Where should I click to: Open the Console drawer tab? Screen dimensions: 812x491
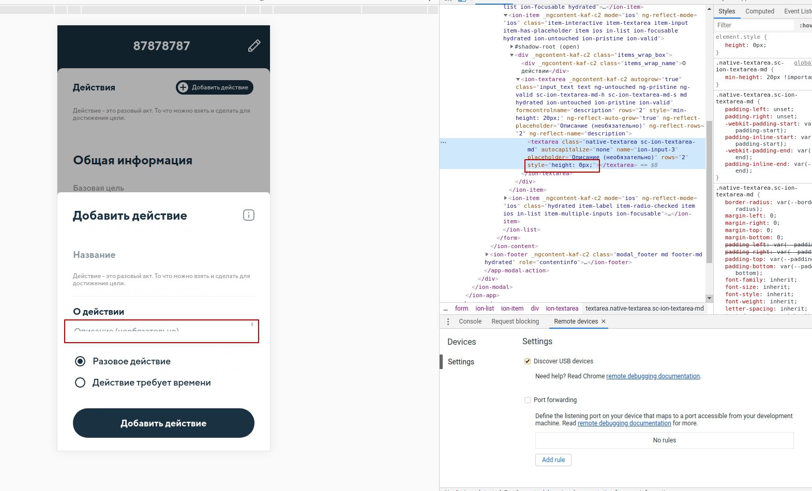(470, 321)
